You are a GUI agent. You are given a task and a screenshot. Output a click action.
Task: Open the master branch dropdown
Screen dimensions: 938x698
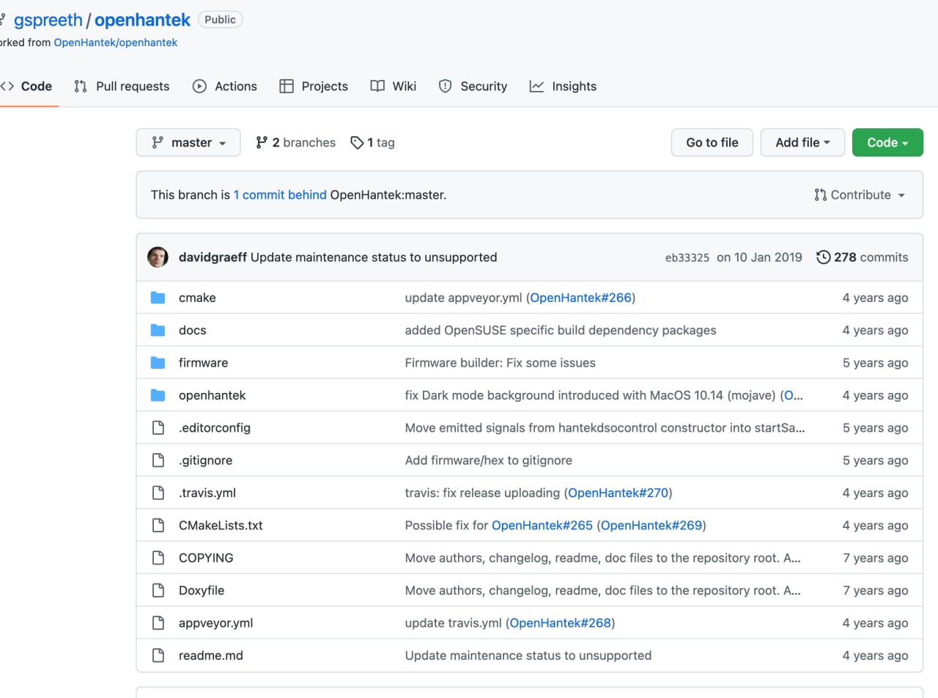(x=188, y=143)
